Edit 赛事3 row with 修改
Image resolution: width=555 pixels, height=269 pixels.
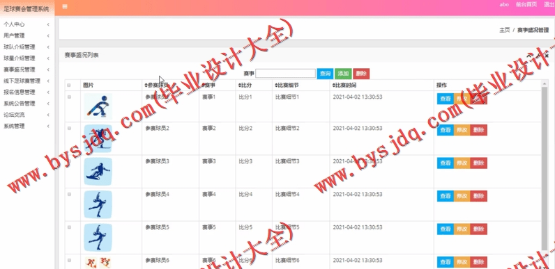click(x=462, y=163)
